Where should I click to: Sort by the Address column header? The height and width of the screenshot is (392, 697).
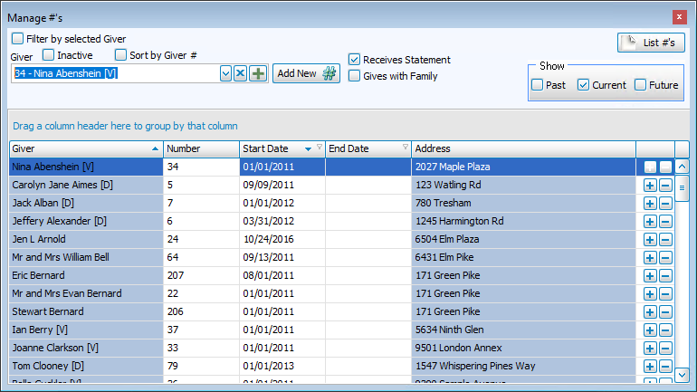[522, 148]
